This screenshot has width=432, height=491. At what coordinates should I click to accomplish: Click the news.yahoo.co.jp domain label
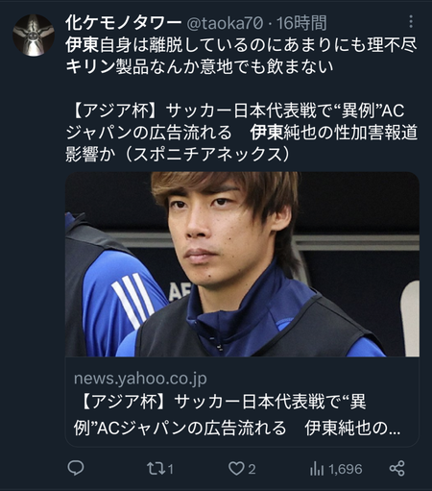coord(140,379)
